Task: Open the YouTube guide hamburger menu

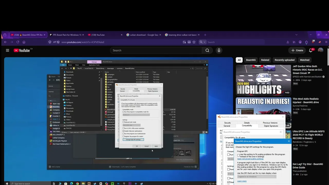Action: (x=7, y=50)
